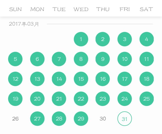This screenshot has width=162, height=134.
Task: Click the SUN weekday header
Action: click(15, 9)
